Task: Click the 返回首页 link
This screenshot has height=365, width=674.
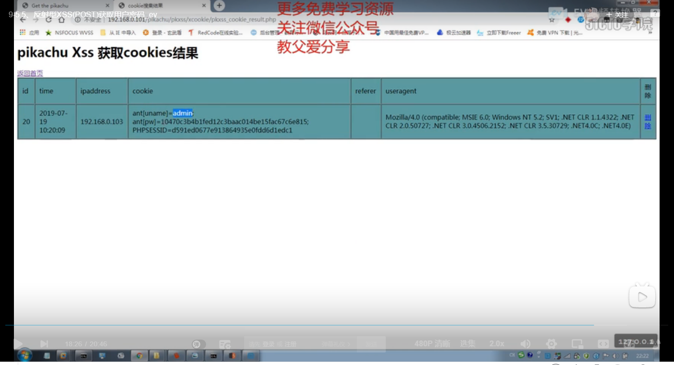Action: 30,73
